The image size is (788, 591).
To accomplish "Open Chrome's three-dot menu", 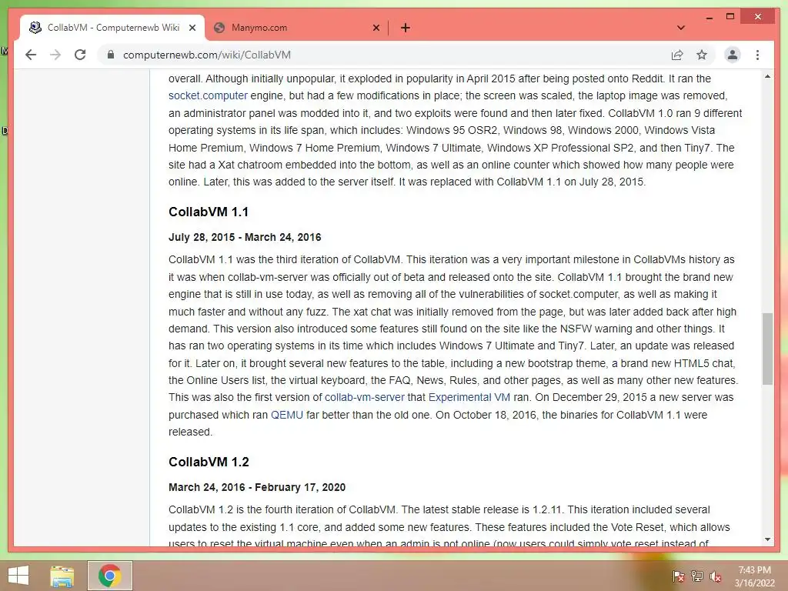I will 757,55.
